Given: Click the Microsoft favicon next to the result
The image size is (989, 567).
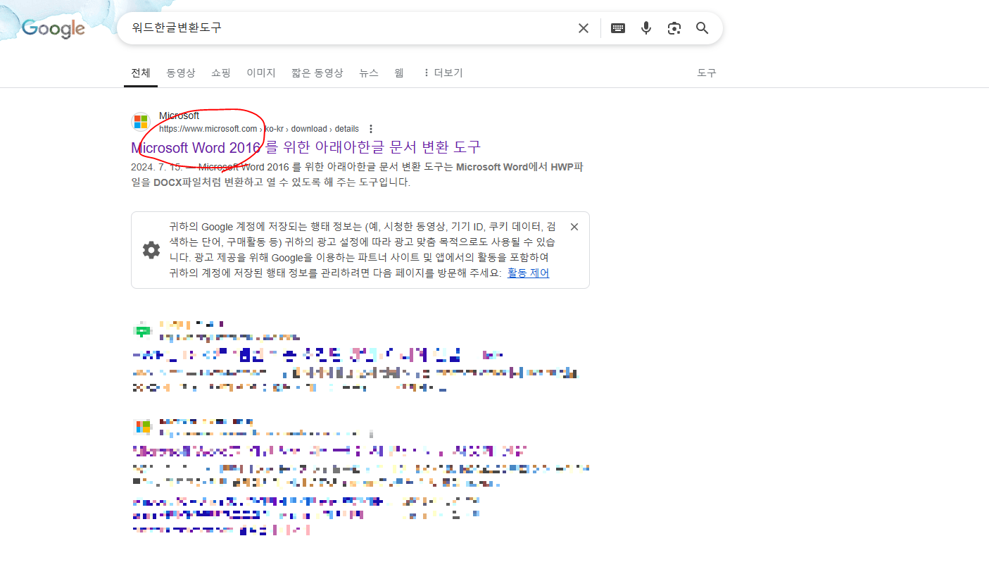Looking at the screenshot, I should 140,121.
